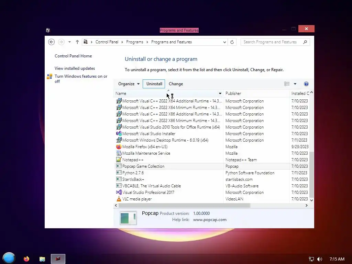Image resolution: width=352 pixels, height=264 pixels.
Task: Click the vertical scrollbar up arrow
Action: pos(311,92)
